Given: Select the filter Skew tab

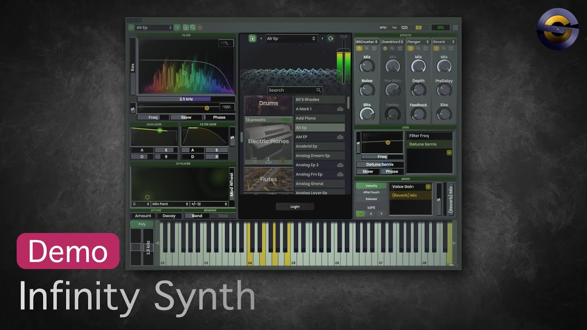Looking at the screenshot, I should [x=186, y=117].
